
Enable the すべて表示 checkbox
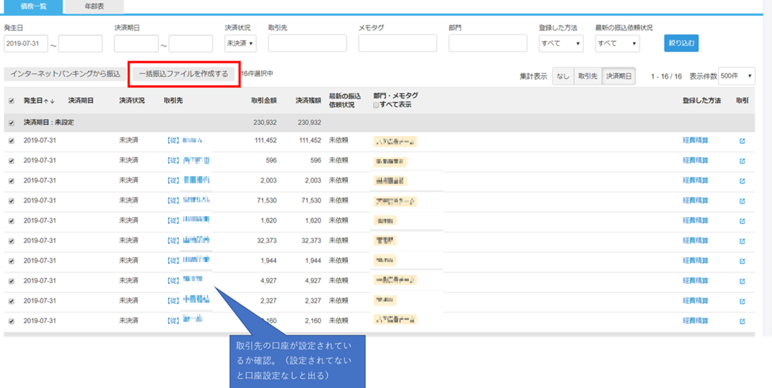pyautogui.click(x=376, y=105)
